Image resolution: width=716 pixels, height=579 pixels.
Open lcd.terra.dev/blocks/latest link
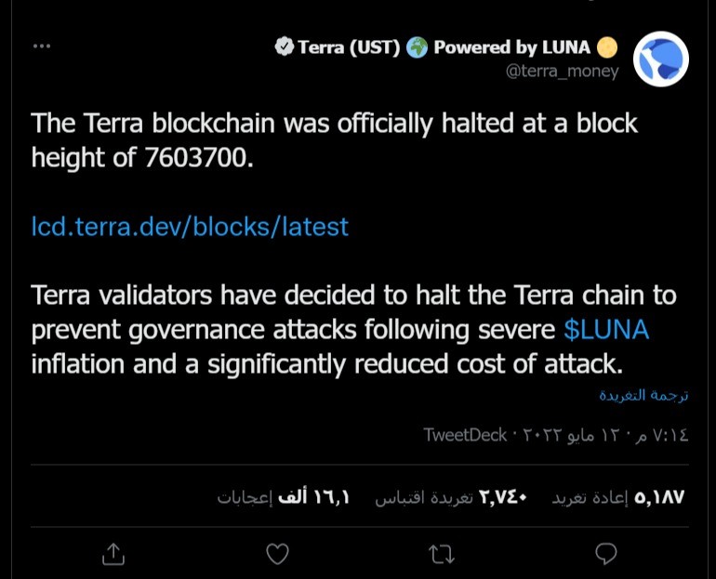point(190,227)
